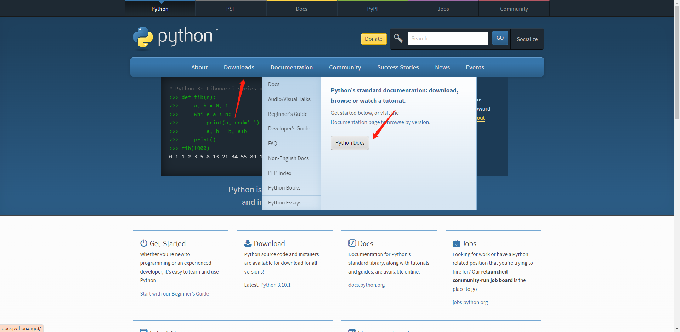Screen dimensions: 680x332
Task: Open the Community top-bar tab
Action: point(514,9)
